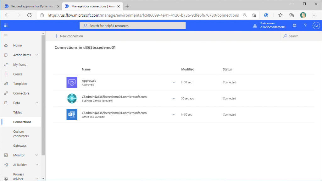
Task: Open the help question mark icon
Action: [305, 25]
